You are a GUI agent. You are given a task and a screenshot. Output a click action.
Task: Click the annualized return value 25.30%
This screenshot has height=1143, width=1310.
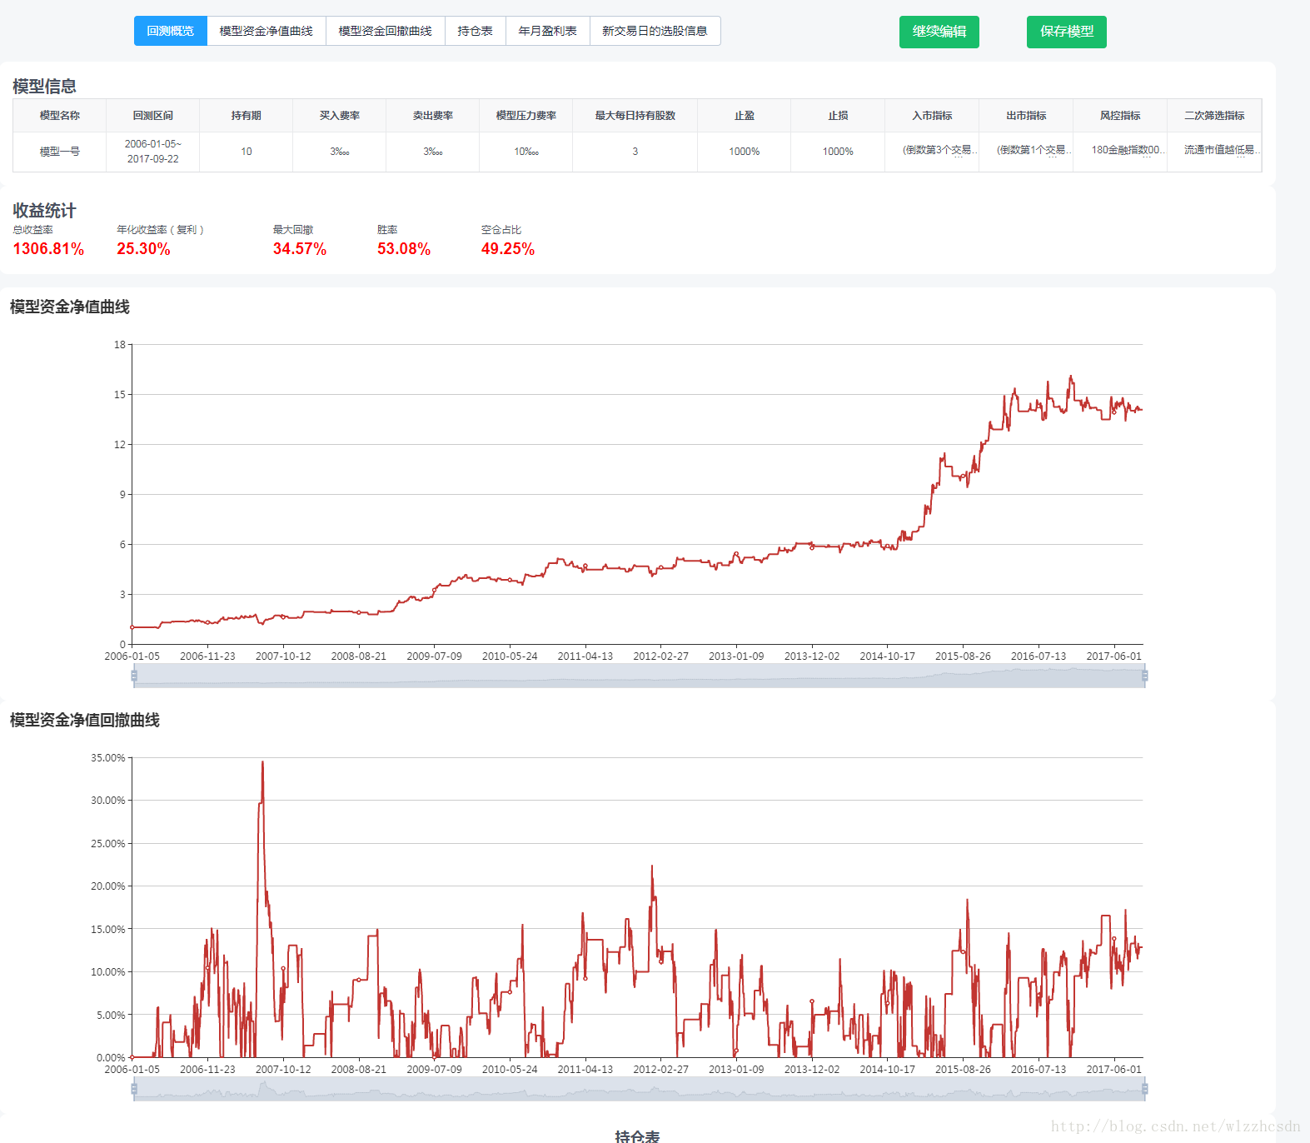click(x=143, y=249)
